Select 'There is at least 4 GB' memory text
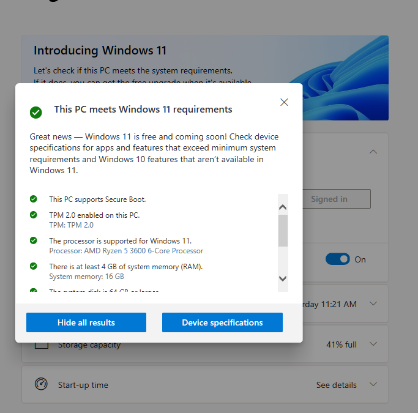This screenshot has width=418, height=413. click(x=126, y=267)
